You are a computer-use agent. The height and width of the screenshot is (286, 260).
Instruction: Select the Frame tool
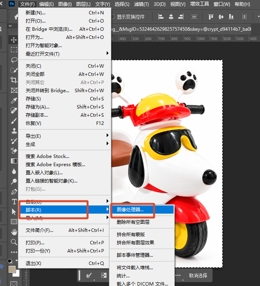point(14,90)
